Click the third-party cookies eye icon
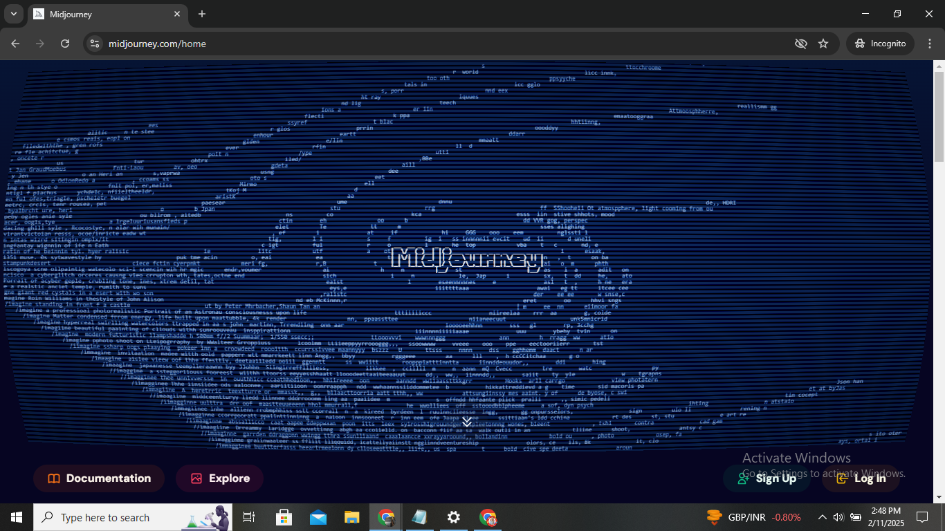The image size is (945, 531). click(801, 44)
